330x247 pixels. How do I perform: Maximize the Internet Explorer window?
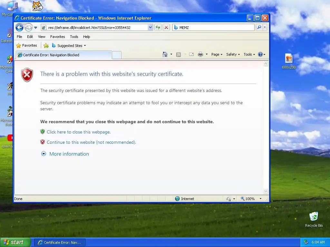pos(257,18)
